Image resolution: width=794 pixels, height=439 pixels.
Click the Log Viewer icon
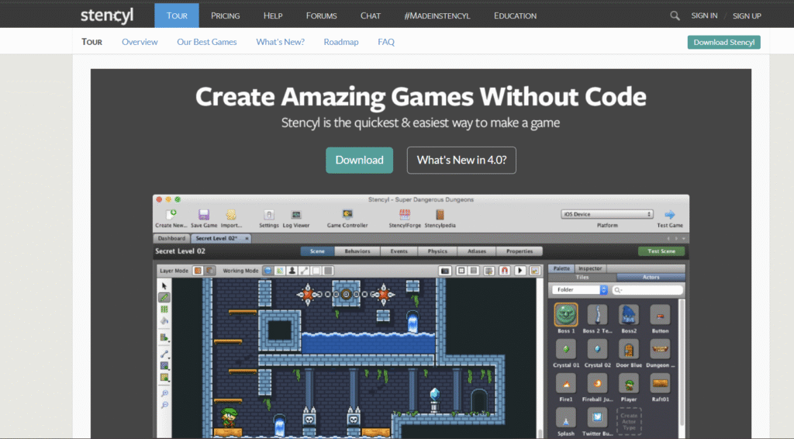click(x=296, y=215)
